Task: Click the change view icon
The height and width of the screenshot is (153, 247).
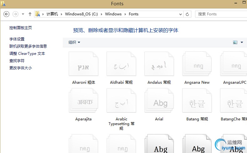Action: pyautogui.click(x=235, y=42)
